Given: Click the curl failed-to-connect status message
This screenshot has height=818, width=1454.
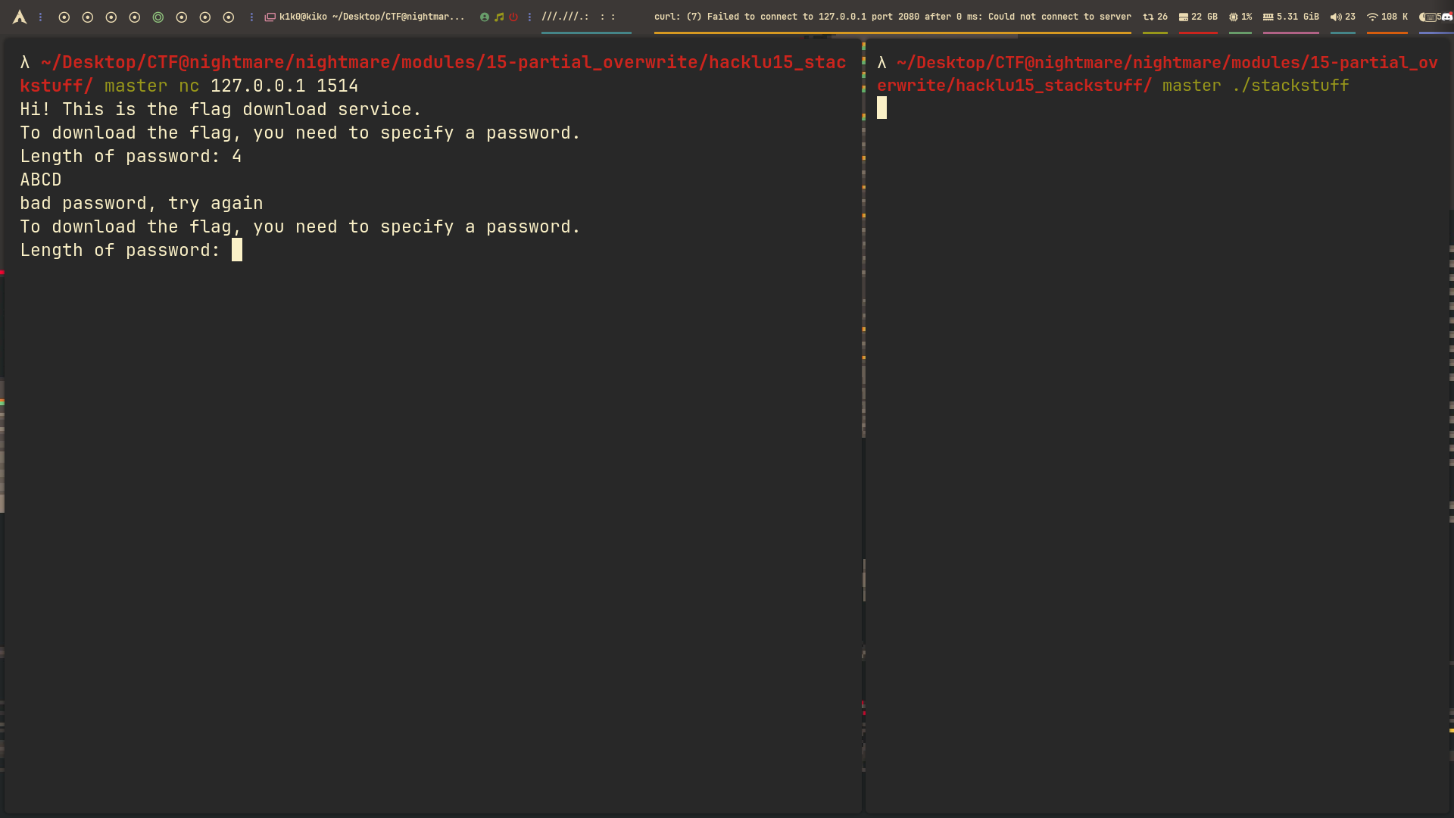Looking at the screenshot, I should tap(893, 17).
